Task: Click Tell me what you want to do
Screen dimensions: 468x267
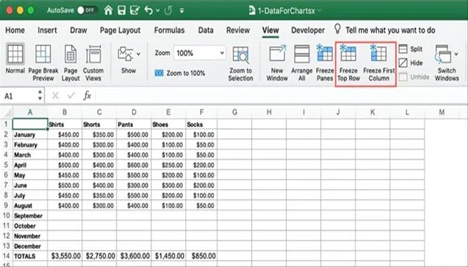Action: coord(390,30)
